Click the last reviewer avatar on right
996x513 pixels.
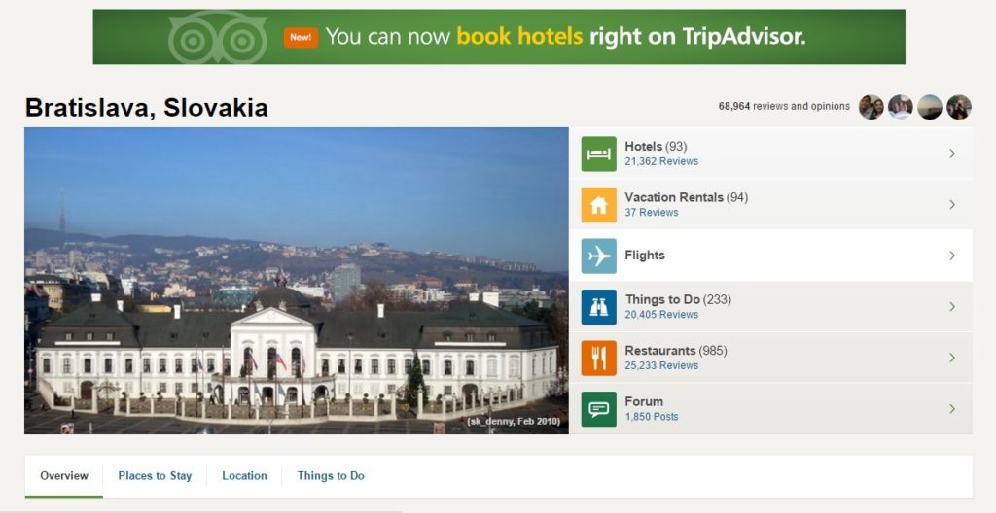(x=959, y=107)
